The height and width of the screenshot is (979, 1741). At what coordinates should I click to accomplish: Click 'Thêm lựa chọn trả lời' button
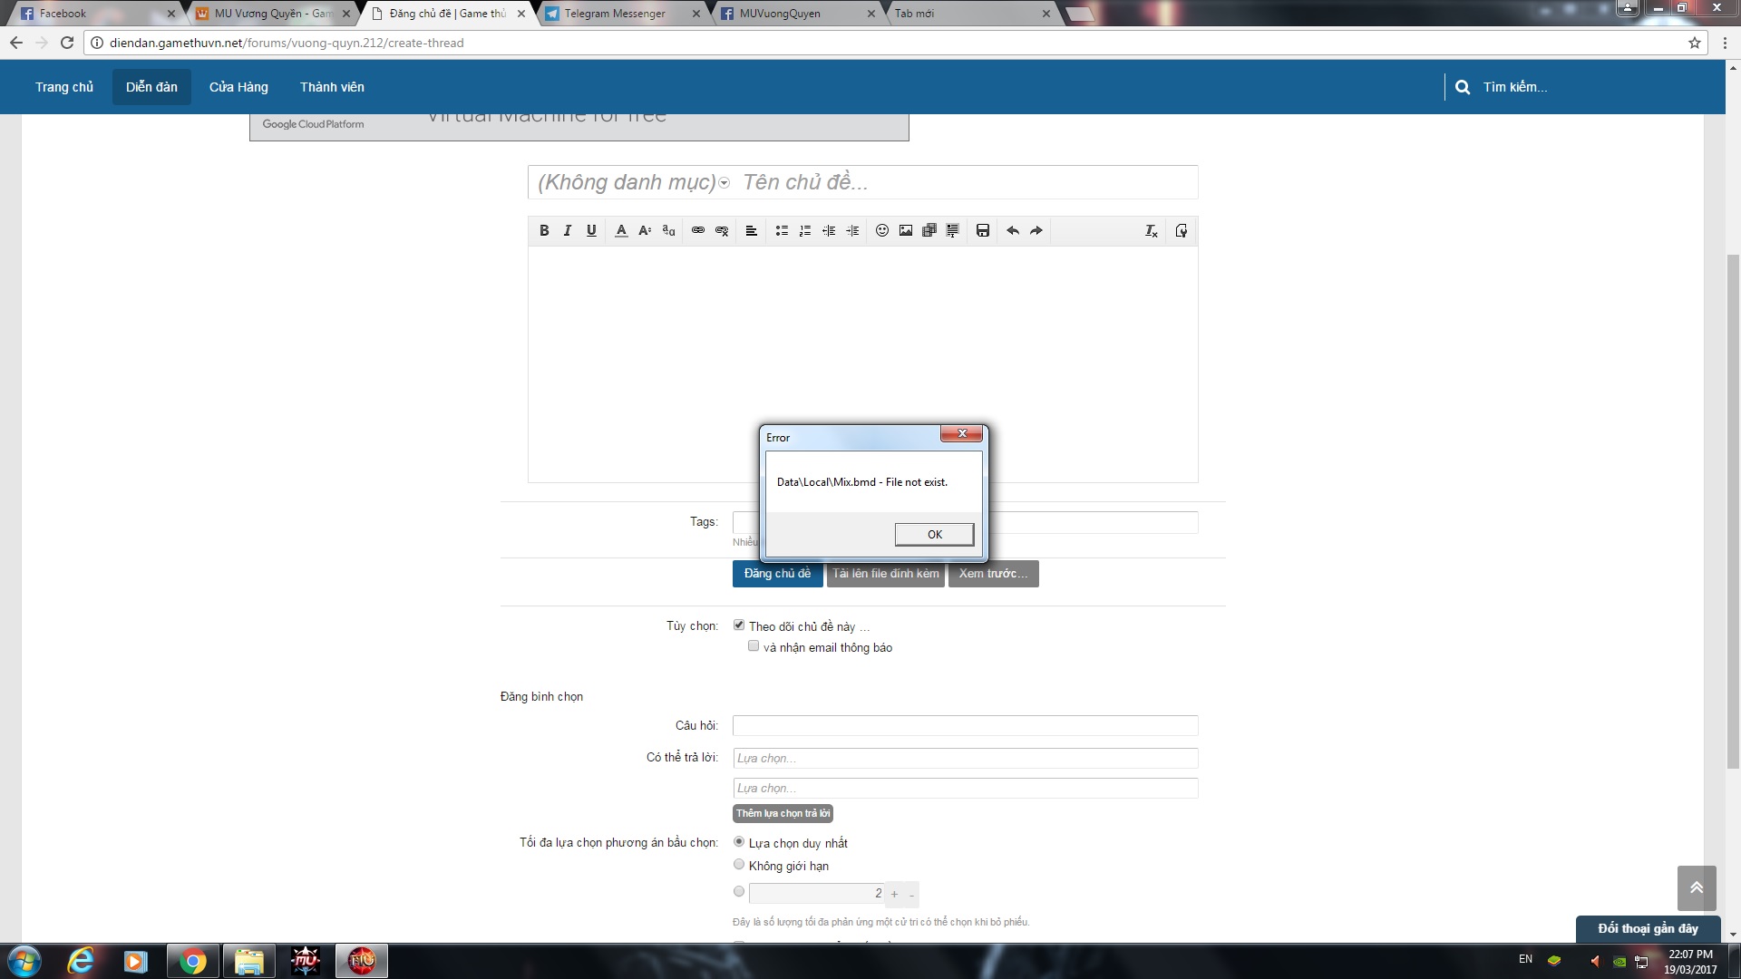coord(783,813)
